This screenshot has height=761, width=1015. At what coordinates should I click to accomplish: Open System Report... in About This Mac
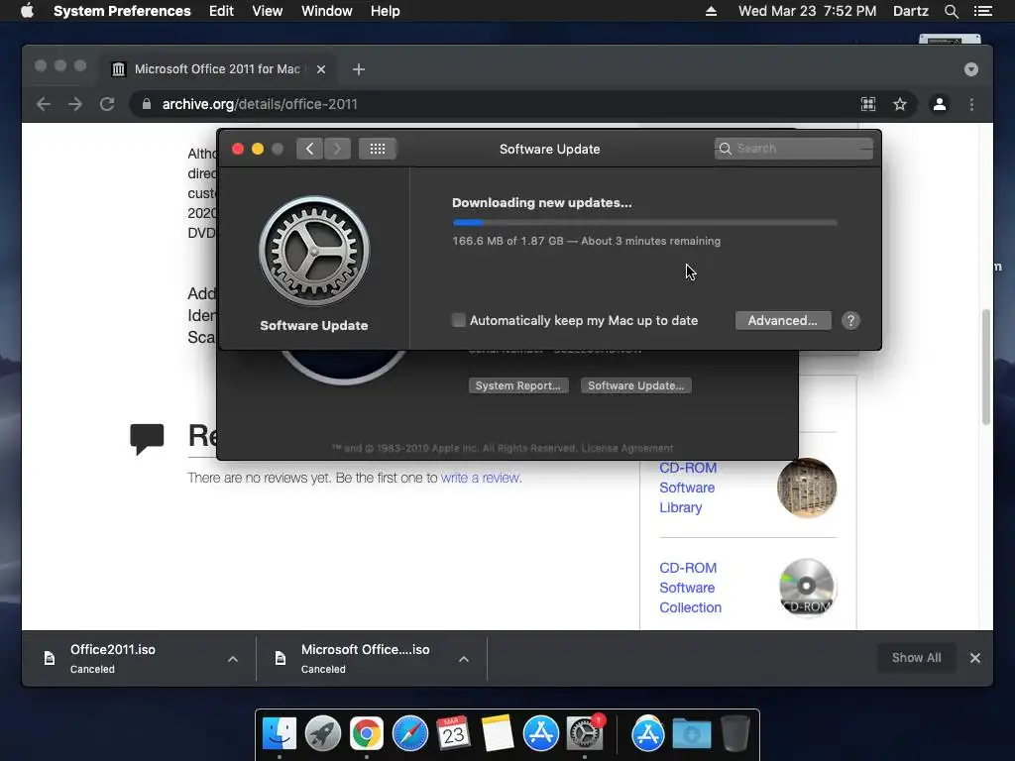[x=517, y=385]
